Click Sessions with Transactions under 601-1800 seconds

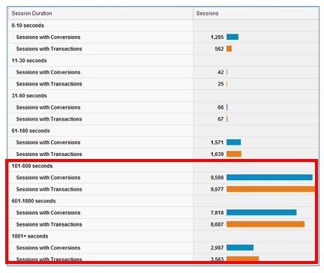(49, 224)
